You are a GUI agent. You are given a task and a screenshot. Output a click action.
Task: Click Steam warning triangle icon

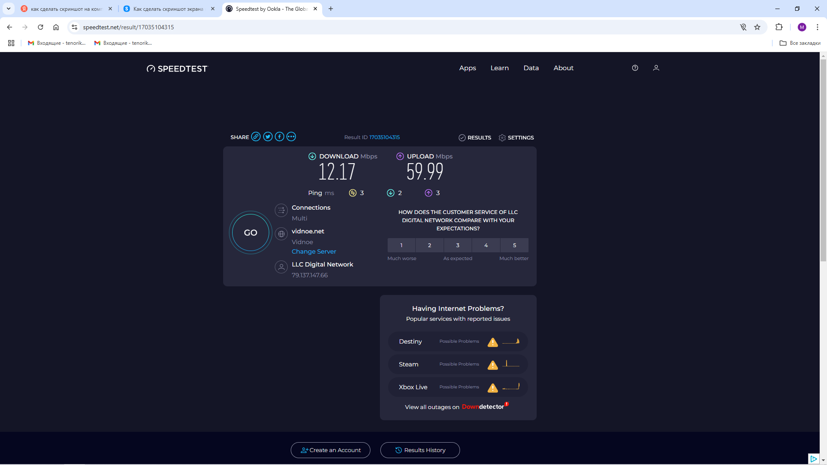[493, 365]
